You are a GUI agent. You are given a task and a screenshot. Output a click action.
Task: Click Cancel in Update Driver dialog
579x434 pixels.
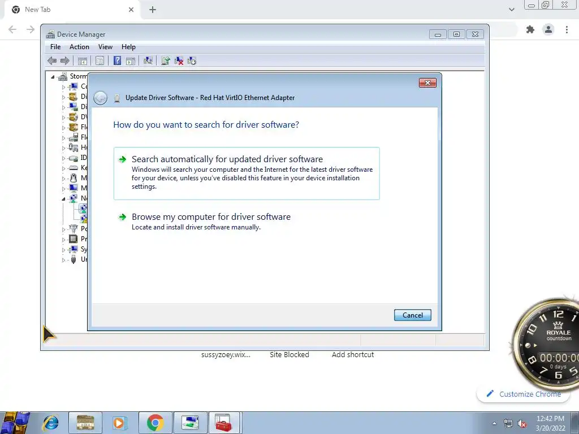[412, 315]
